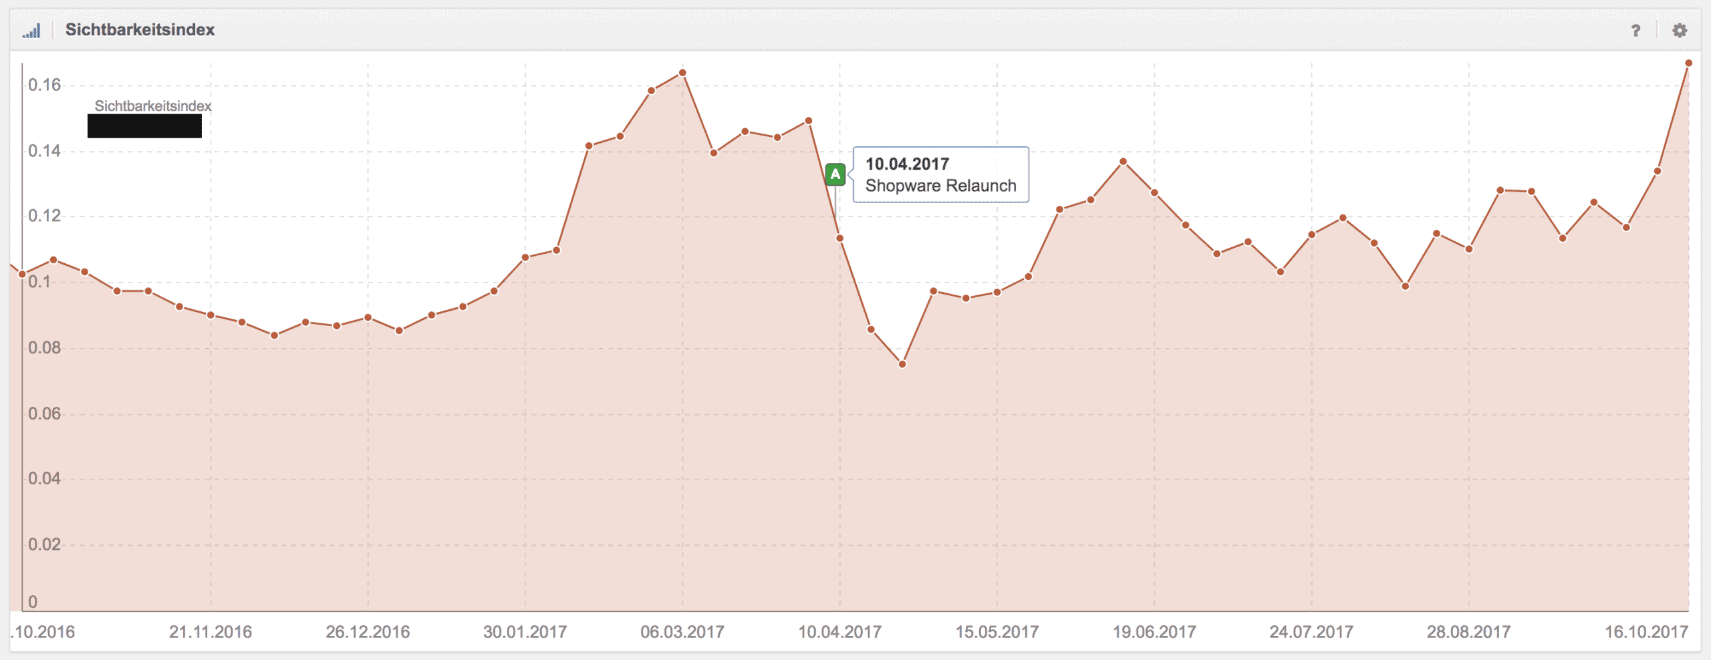
Task: Click the x-axis label 30.01.2017
Action: (525, 632)
